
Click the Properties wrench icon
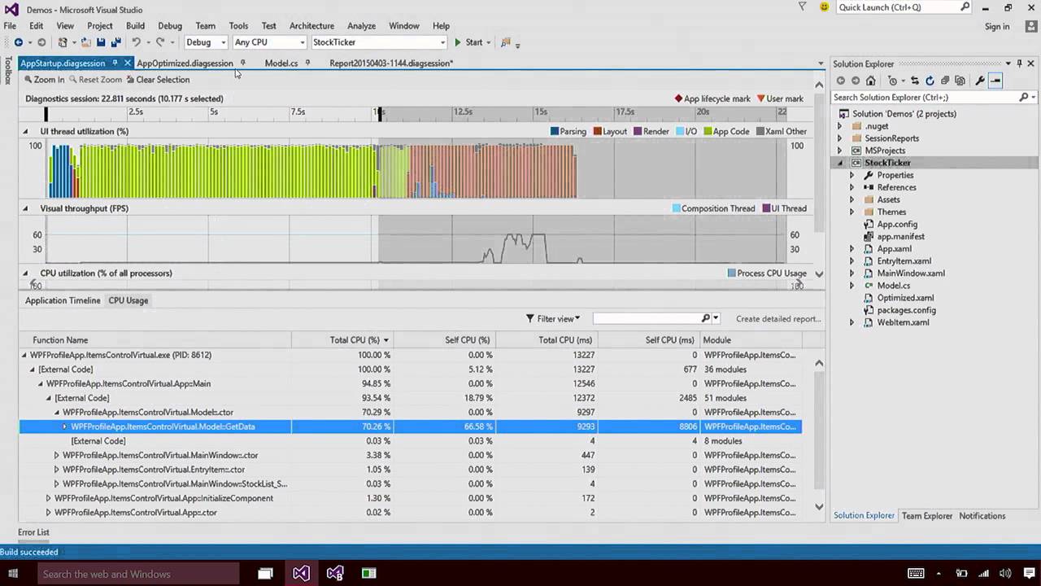pos(980,81)
